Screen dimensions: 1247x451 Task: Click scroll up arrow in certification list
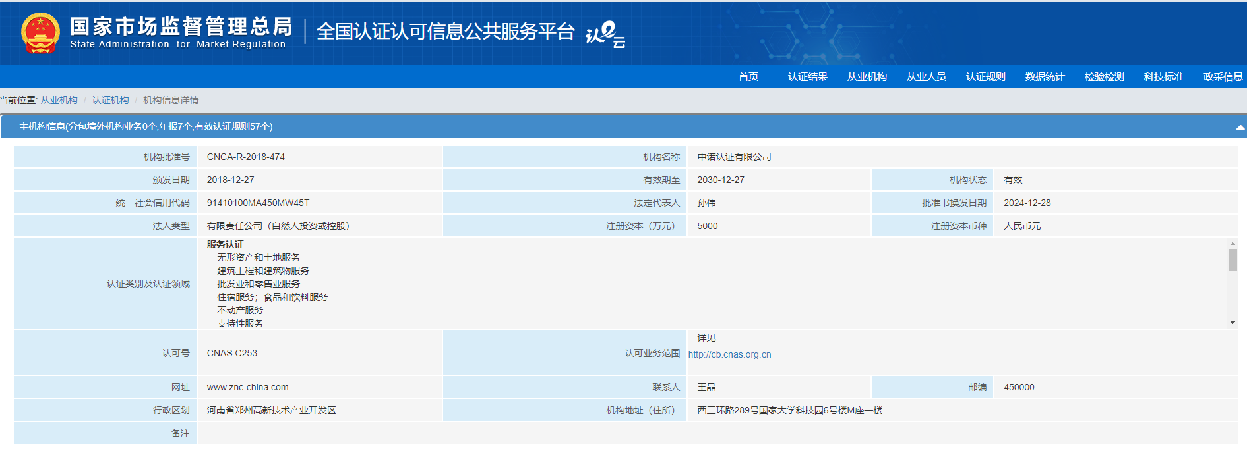pos(1232,244)
